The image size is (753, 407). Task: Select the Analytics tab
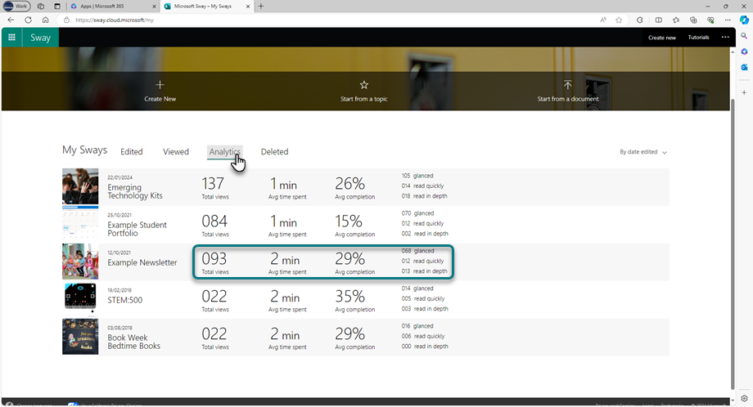tap(225, 151)
